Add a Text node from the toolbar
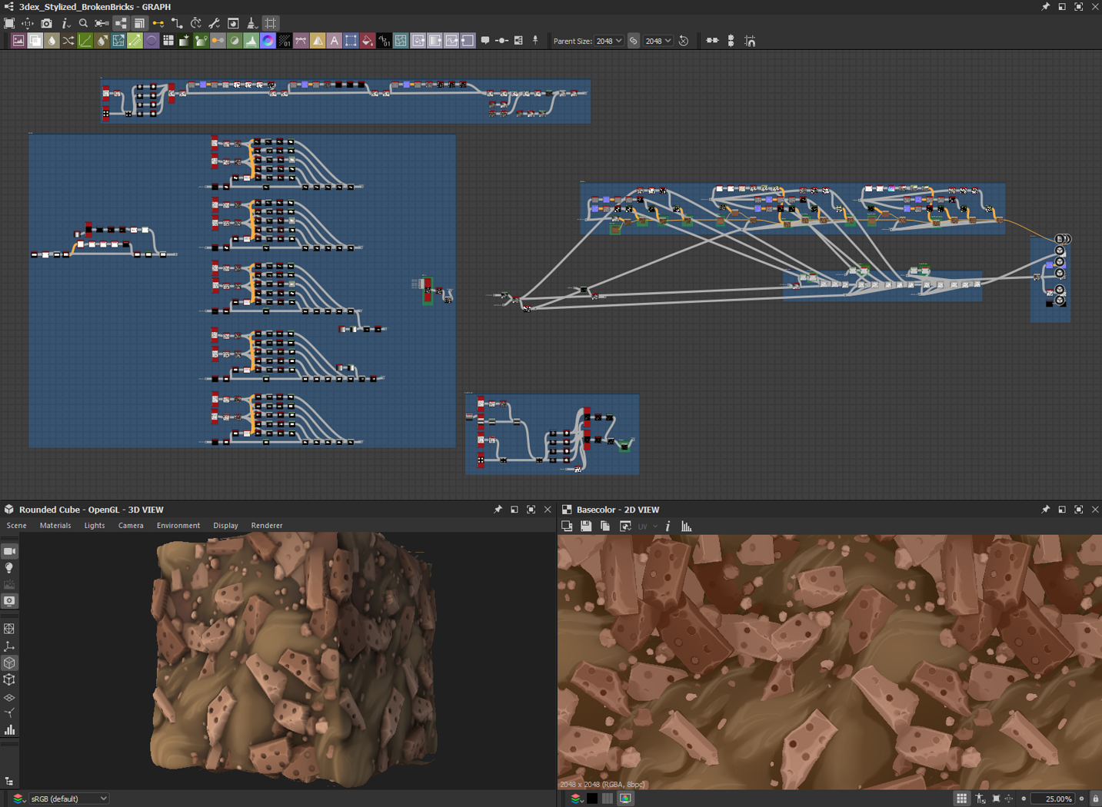1102x807 pixels. coord(335,41)
